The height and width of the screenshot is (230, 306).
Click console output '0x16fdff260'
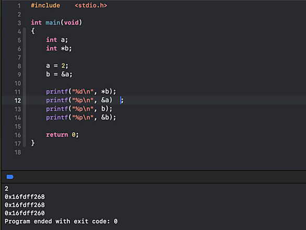pos(25,213)
